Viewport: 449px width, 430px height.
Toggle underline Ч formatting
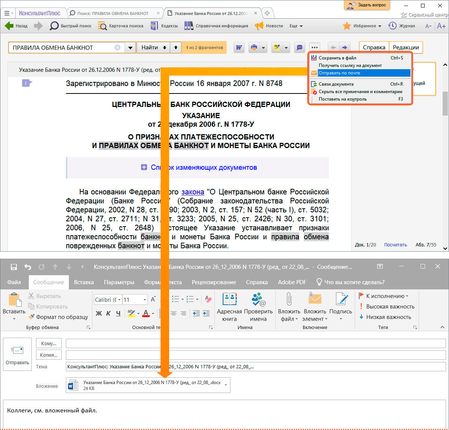click(118, 313)
